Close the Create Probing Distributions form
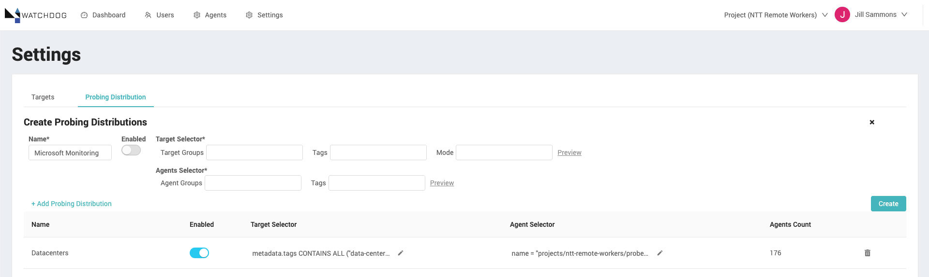The width and height of the screenshot is (929, 277). pos(872,122)
